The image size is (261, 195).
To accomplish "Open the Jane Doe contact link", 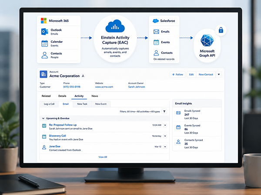I will (55, 146).
